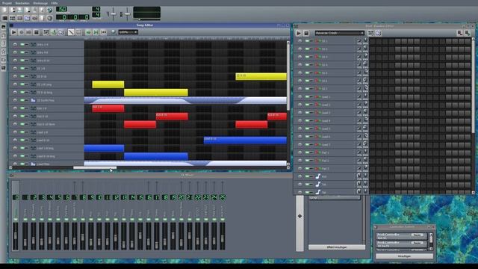Viewport: 478px width, 269px height.
Task: Show the controller rack icon in main toolbar
Action: (49, 18)
